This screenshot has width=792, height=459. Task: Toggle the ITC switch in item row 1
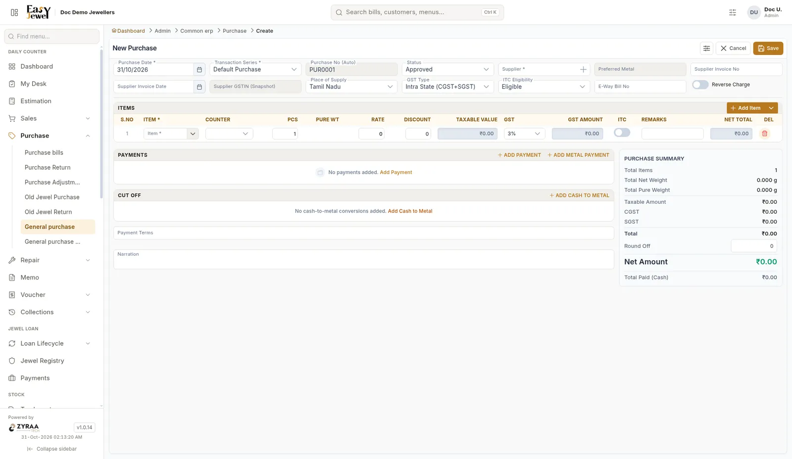(622, 133)
